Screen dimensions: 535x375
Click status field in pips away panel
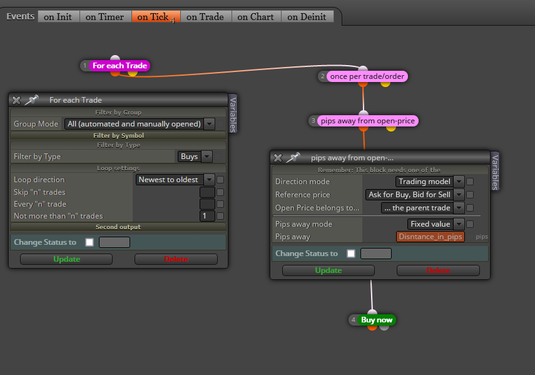pyautogui.click(x=375, y=254)
